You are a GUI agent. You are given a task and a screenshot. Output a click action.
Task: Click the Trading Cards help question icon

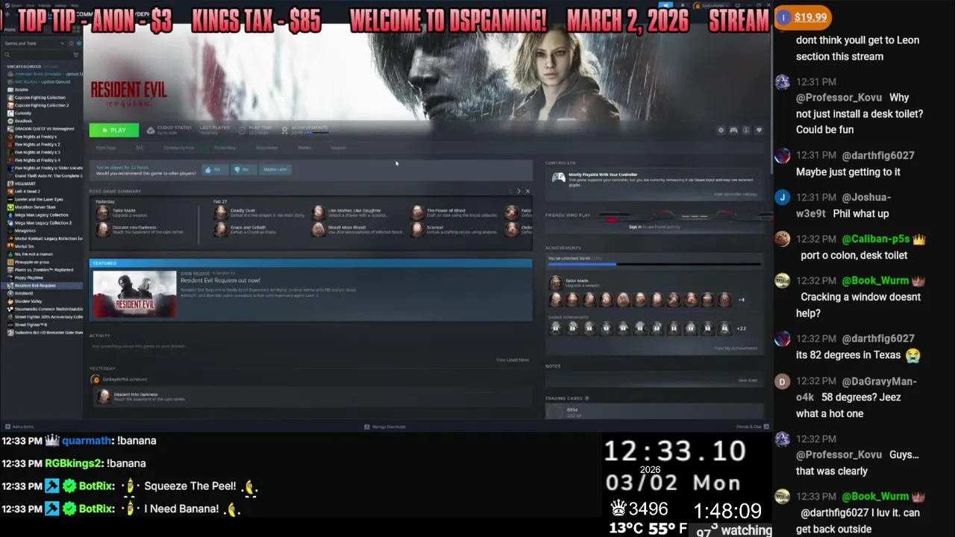click(x=587, y=398)
